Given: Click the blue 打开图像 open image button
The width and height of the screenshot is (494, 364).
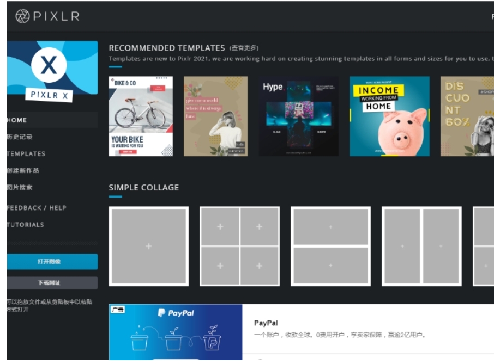Looking at the screenshot, I should tap(52, 262).
